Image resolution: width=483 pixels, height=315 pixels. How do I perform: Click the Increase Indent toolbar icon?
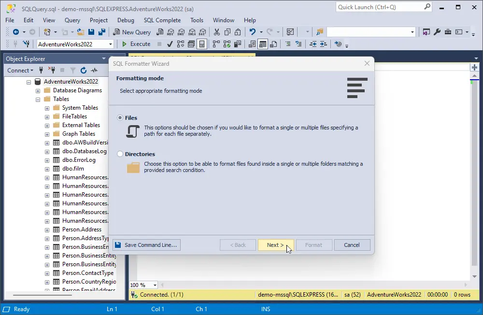[x=323, y=44]
